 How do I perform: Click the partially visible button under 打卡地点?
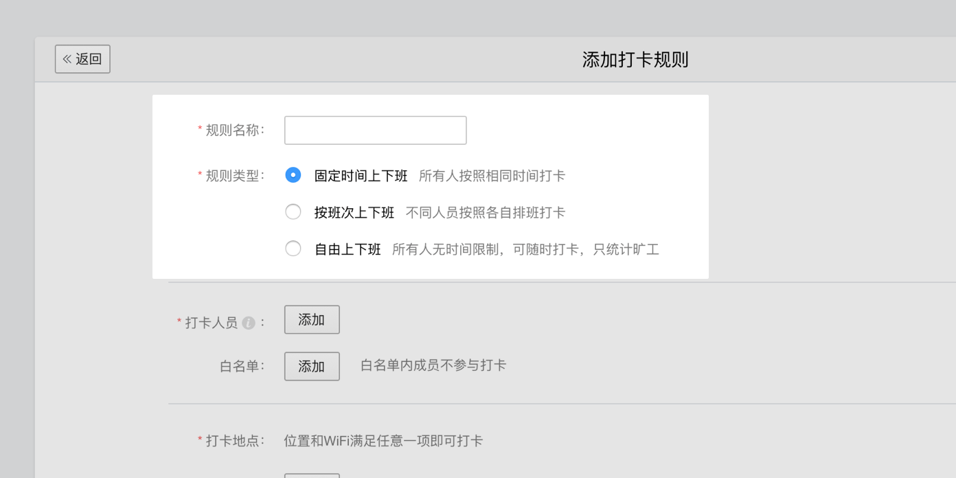(312, 475)
